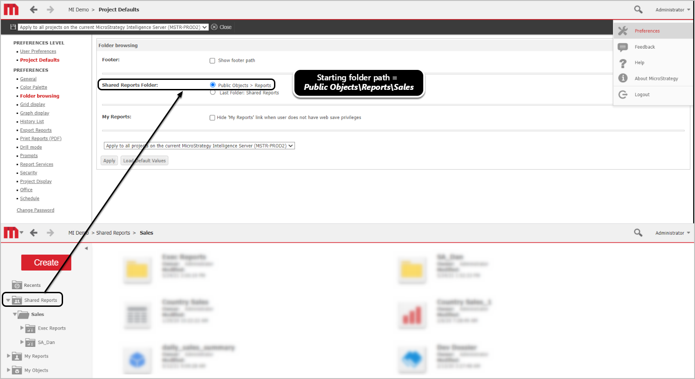Click the Sales open-folder icon in the tree

24,314
